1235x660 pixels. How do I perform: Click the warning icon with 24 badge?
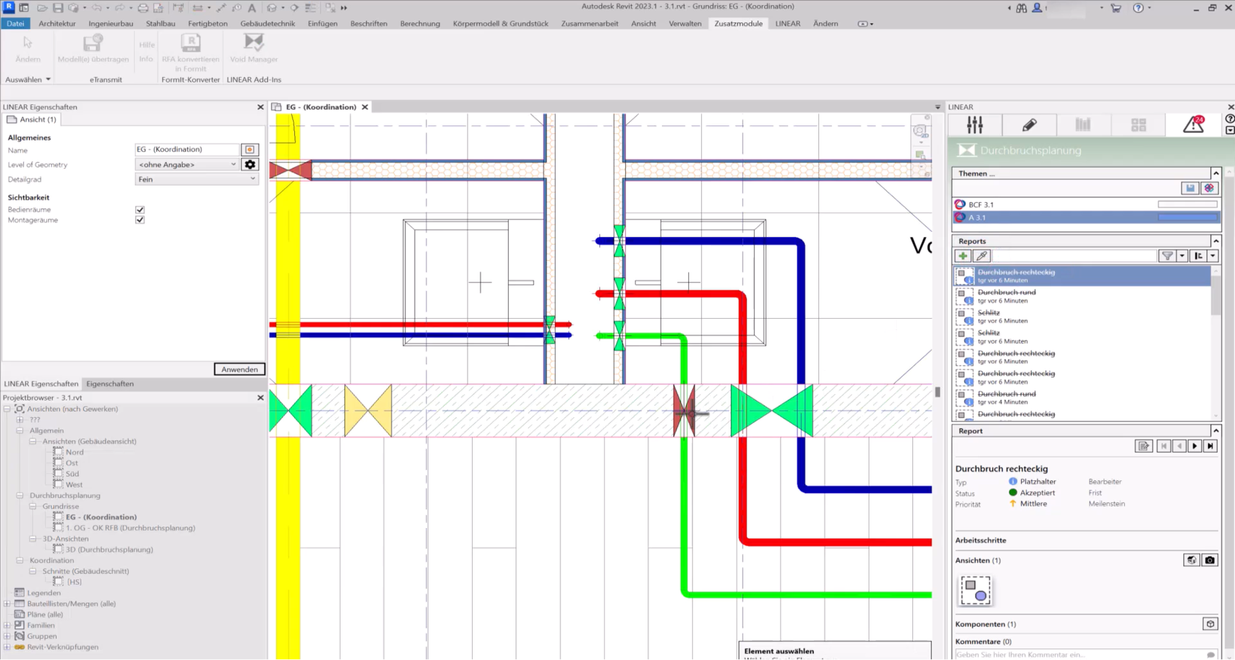click(x=1193, y=124)
